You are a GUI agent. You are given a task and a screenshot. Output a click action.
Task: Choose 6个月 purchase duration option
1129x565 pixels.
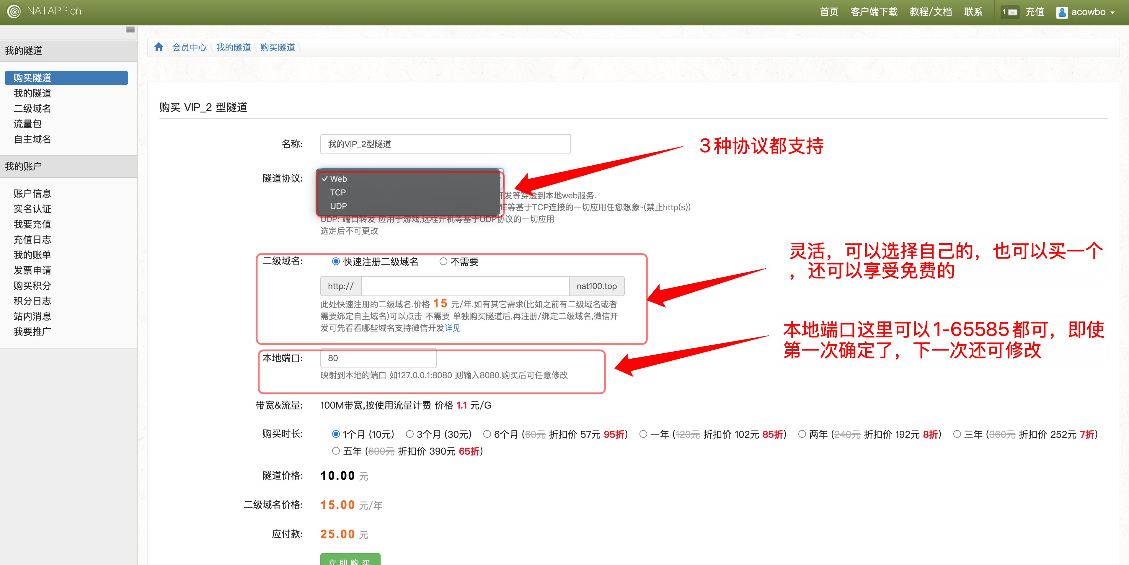tap(487, 434)
